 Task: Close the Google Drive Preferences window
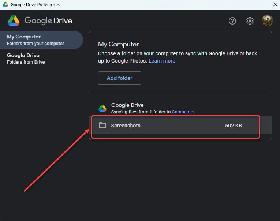(275, 4)
